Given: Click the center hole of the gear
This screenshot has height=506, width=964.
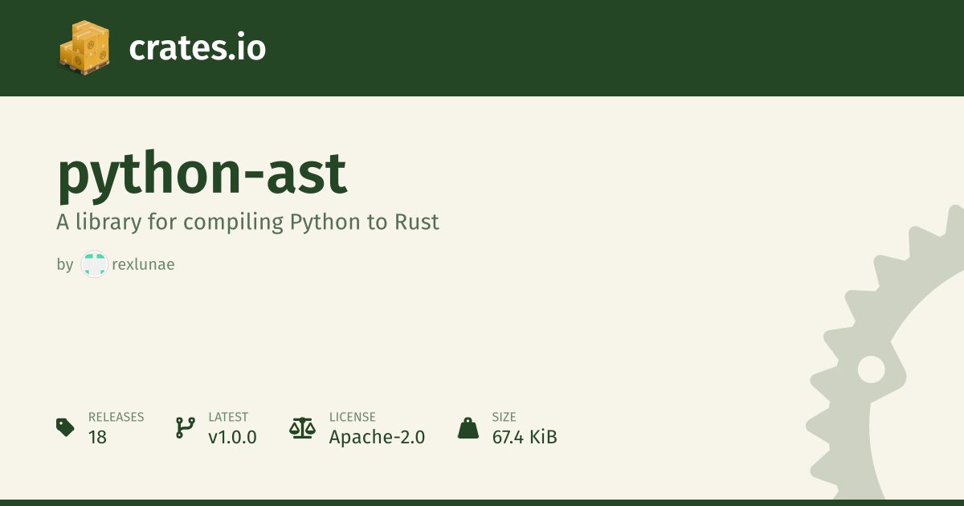Looking at the screenshot, I should tap(871, 370).
